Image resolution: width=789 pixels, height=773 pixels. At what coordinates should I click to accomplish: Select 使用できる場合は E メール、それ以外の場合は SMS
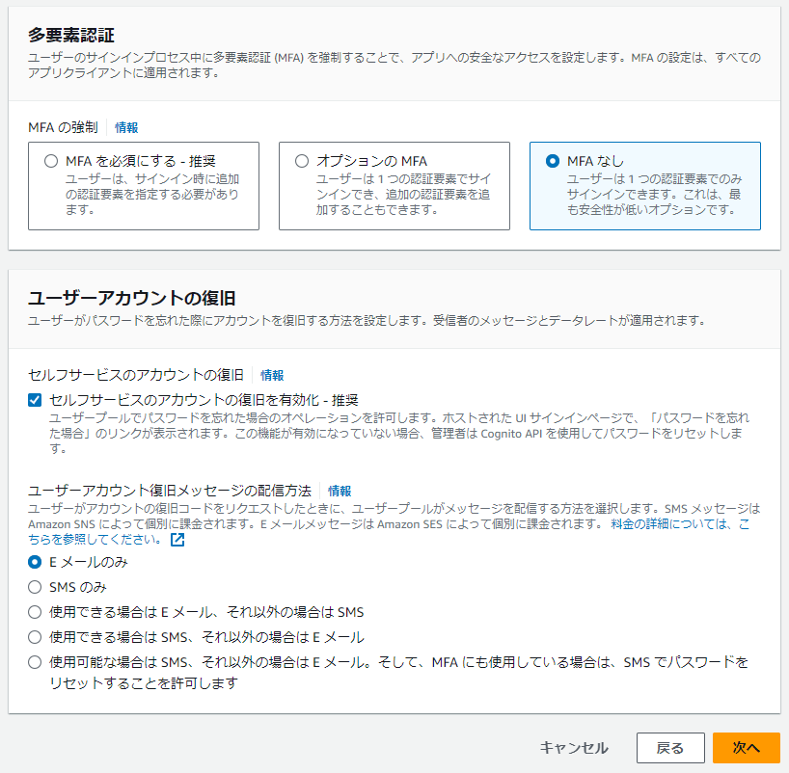35,612
